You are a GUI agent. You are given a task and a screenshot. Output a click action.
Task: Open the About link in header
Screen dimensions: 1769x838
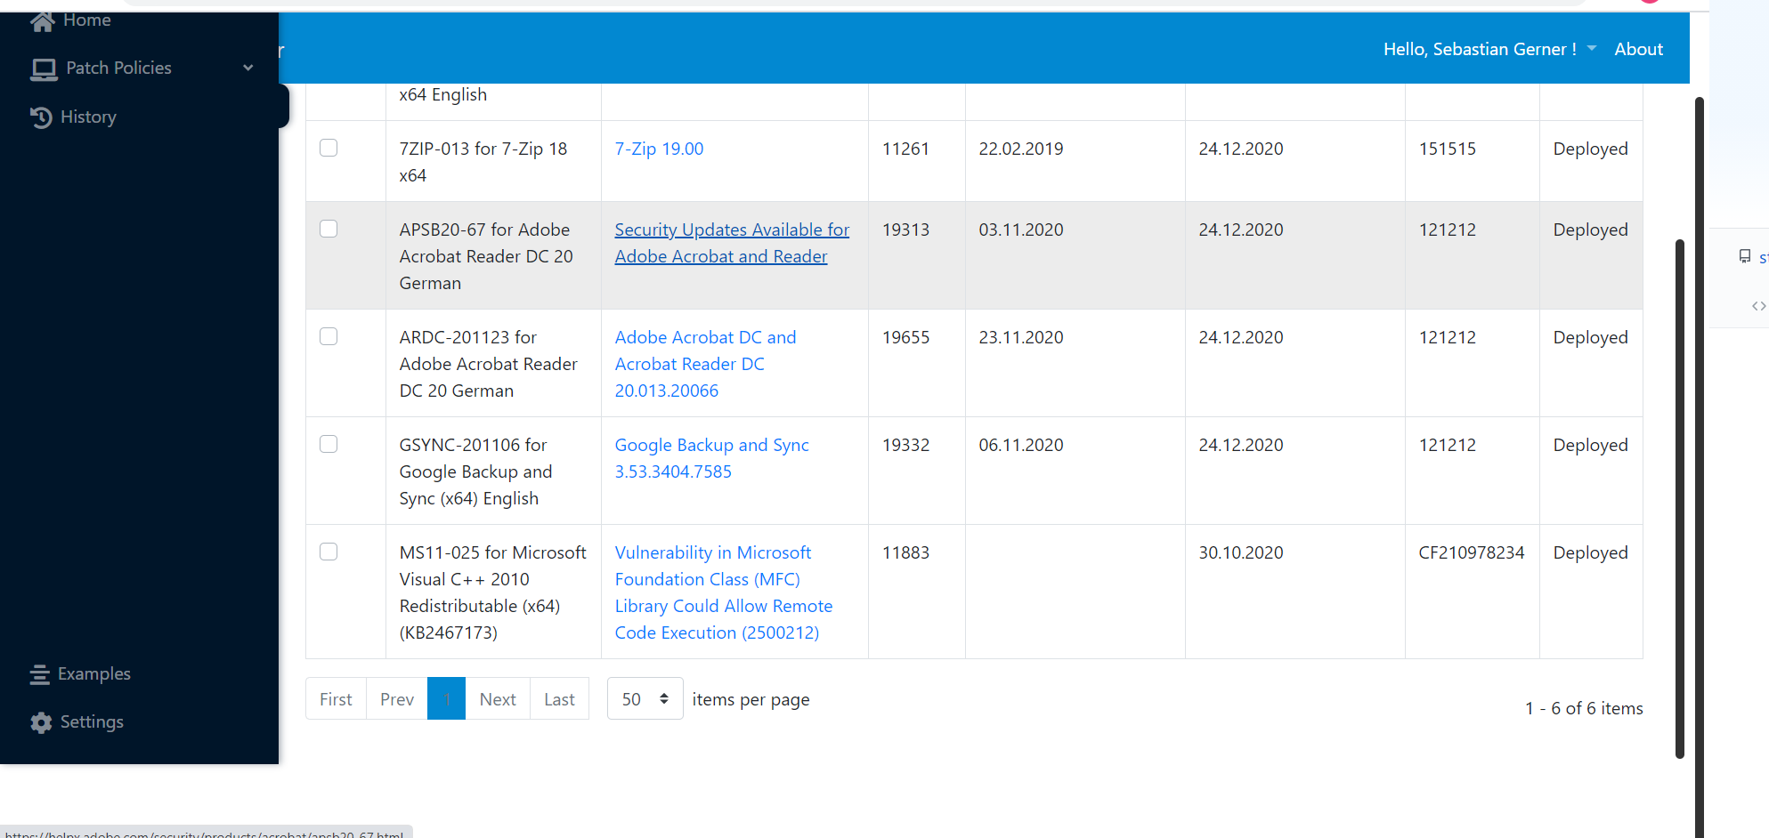tap(1638, 49)
